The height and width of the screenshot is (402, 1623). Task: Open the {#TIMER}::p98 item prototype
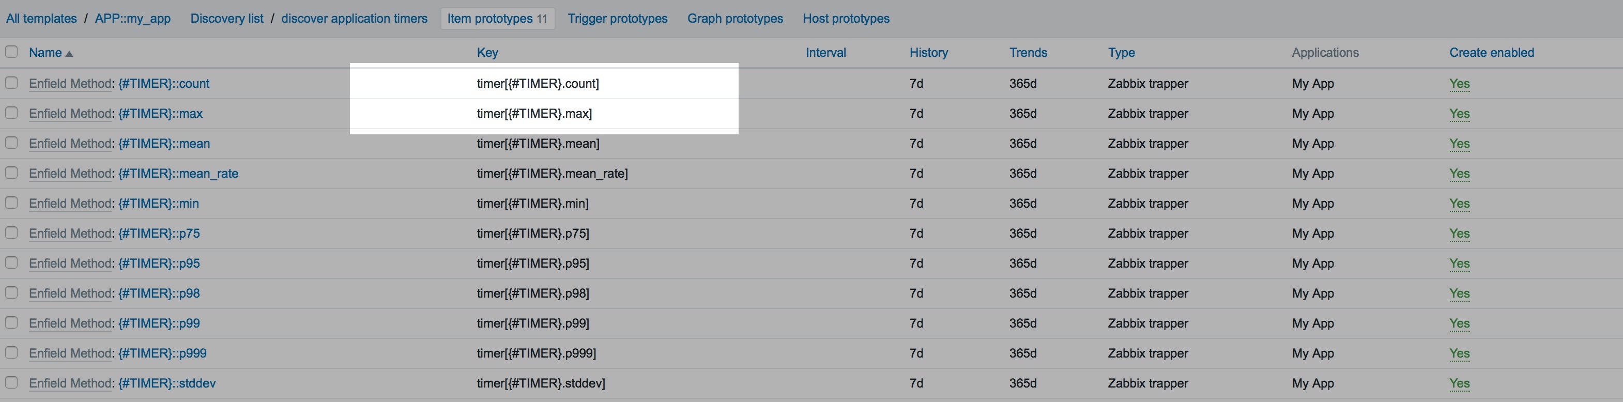click(x=159, y=293)
